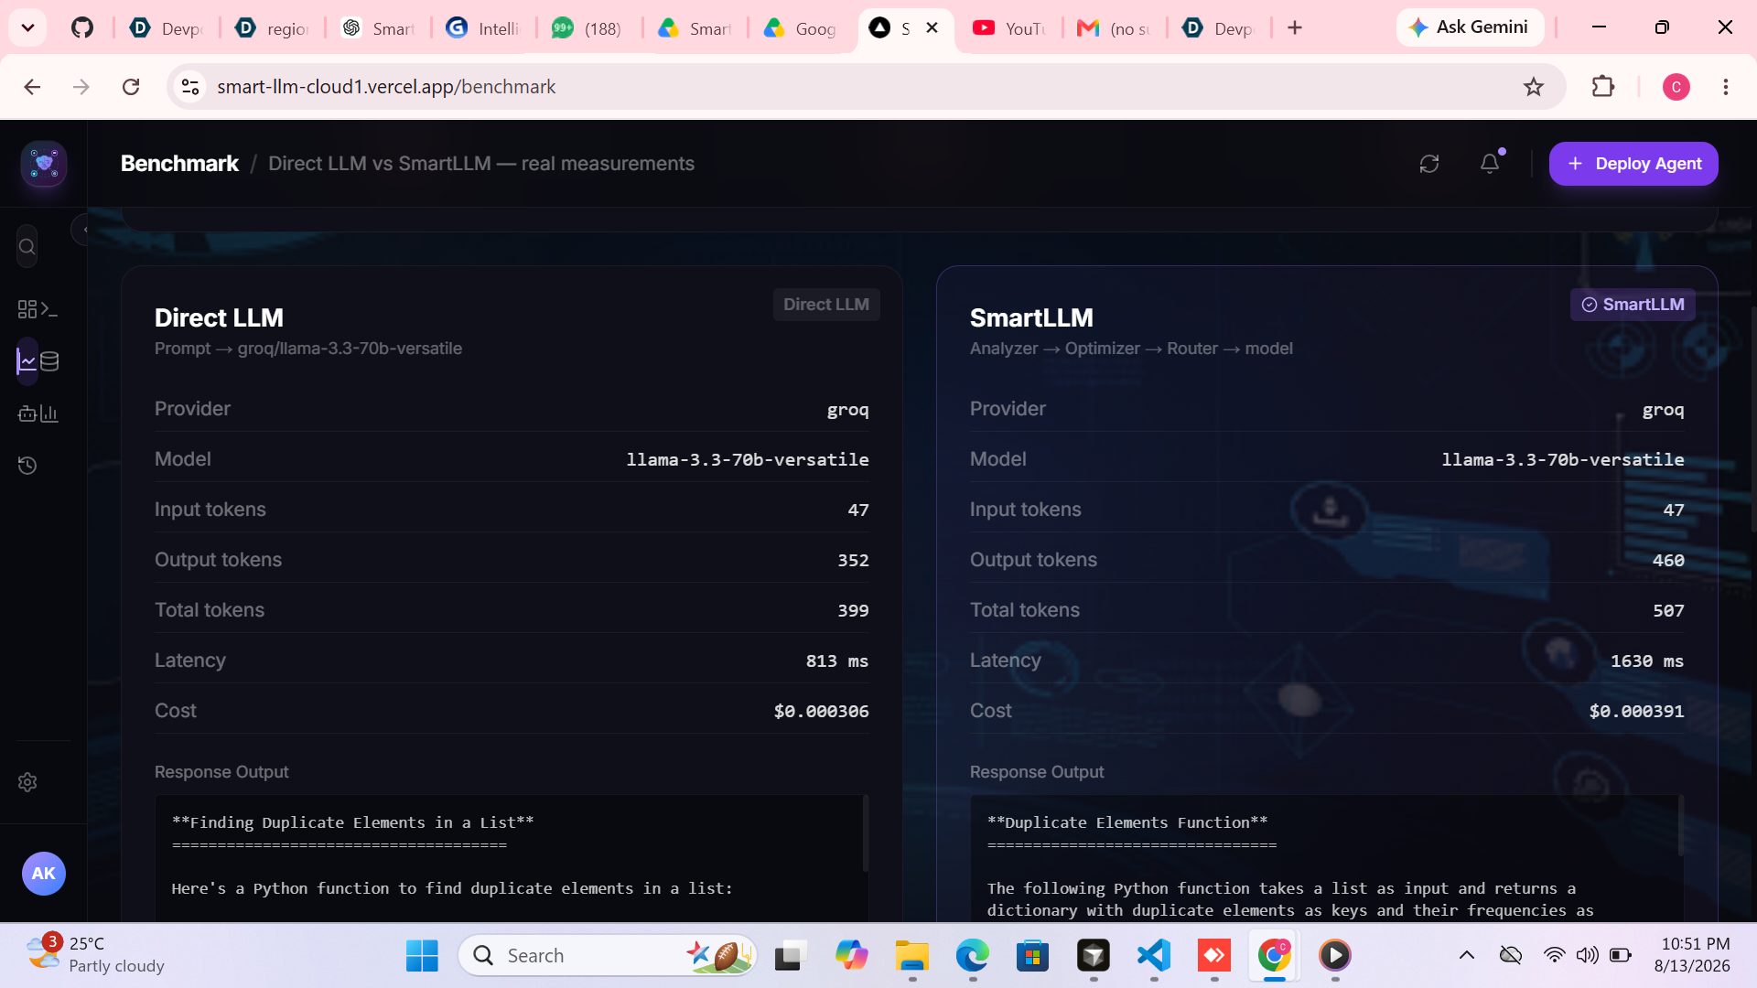Screen dimensions: 1757x988
Task: Select the benchmark chart database sidebar icon
Action: click(38, 361)
